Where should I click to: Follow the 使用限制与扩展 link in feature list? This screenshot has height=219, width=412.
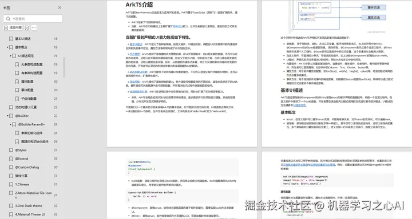pos(138,92)
